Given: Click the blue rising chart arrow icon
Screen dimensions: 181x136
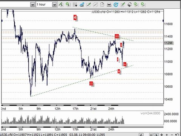Looking at the screenshot, I should [x=82, y=5].
